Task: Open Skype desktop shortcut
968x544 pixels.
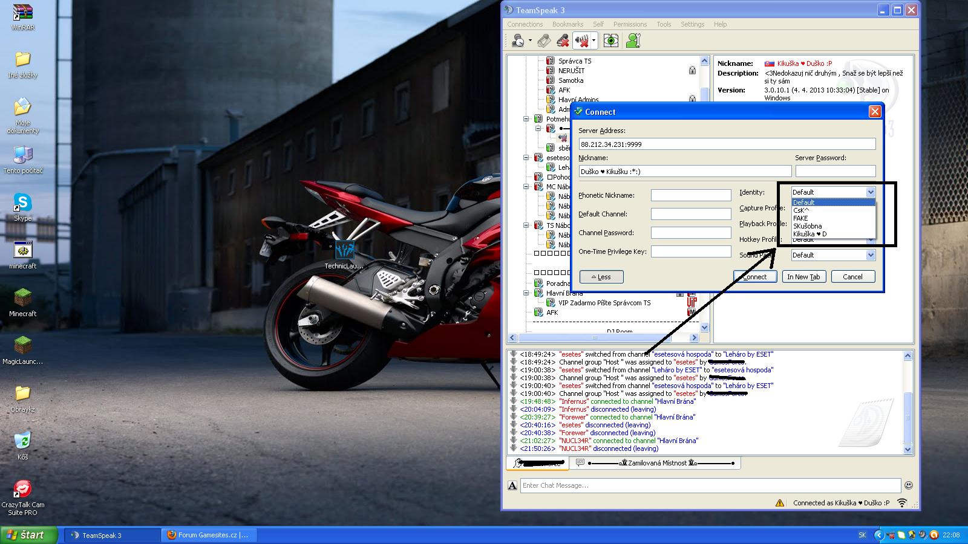Action: pos(22,203)
